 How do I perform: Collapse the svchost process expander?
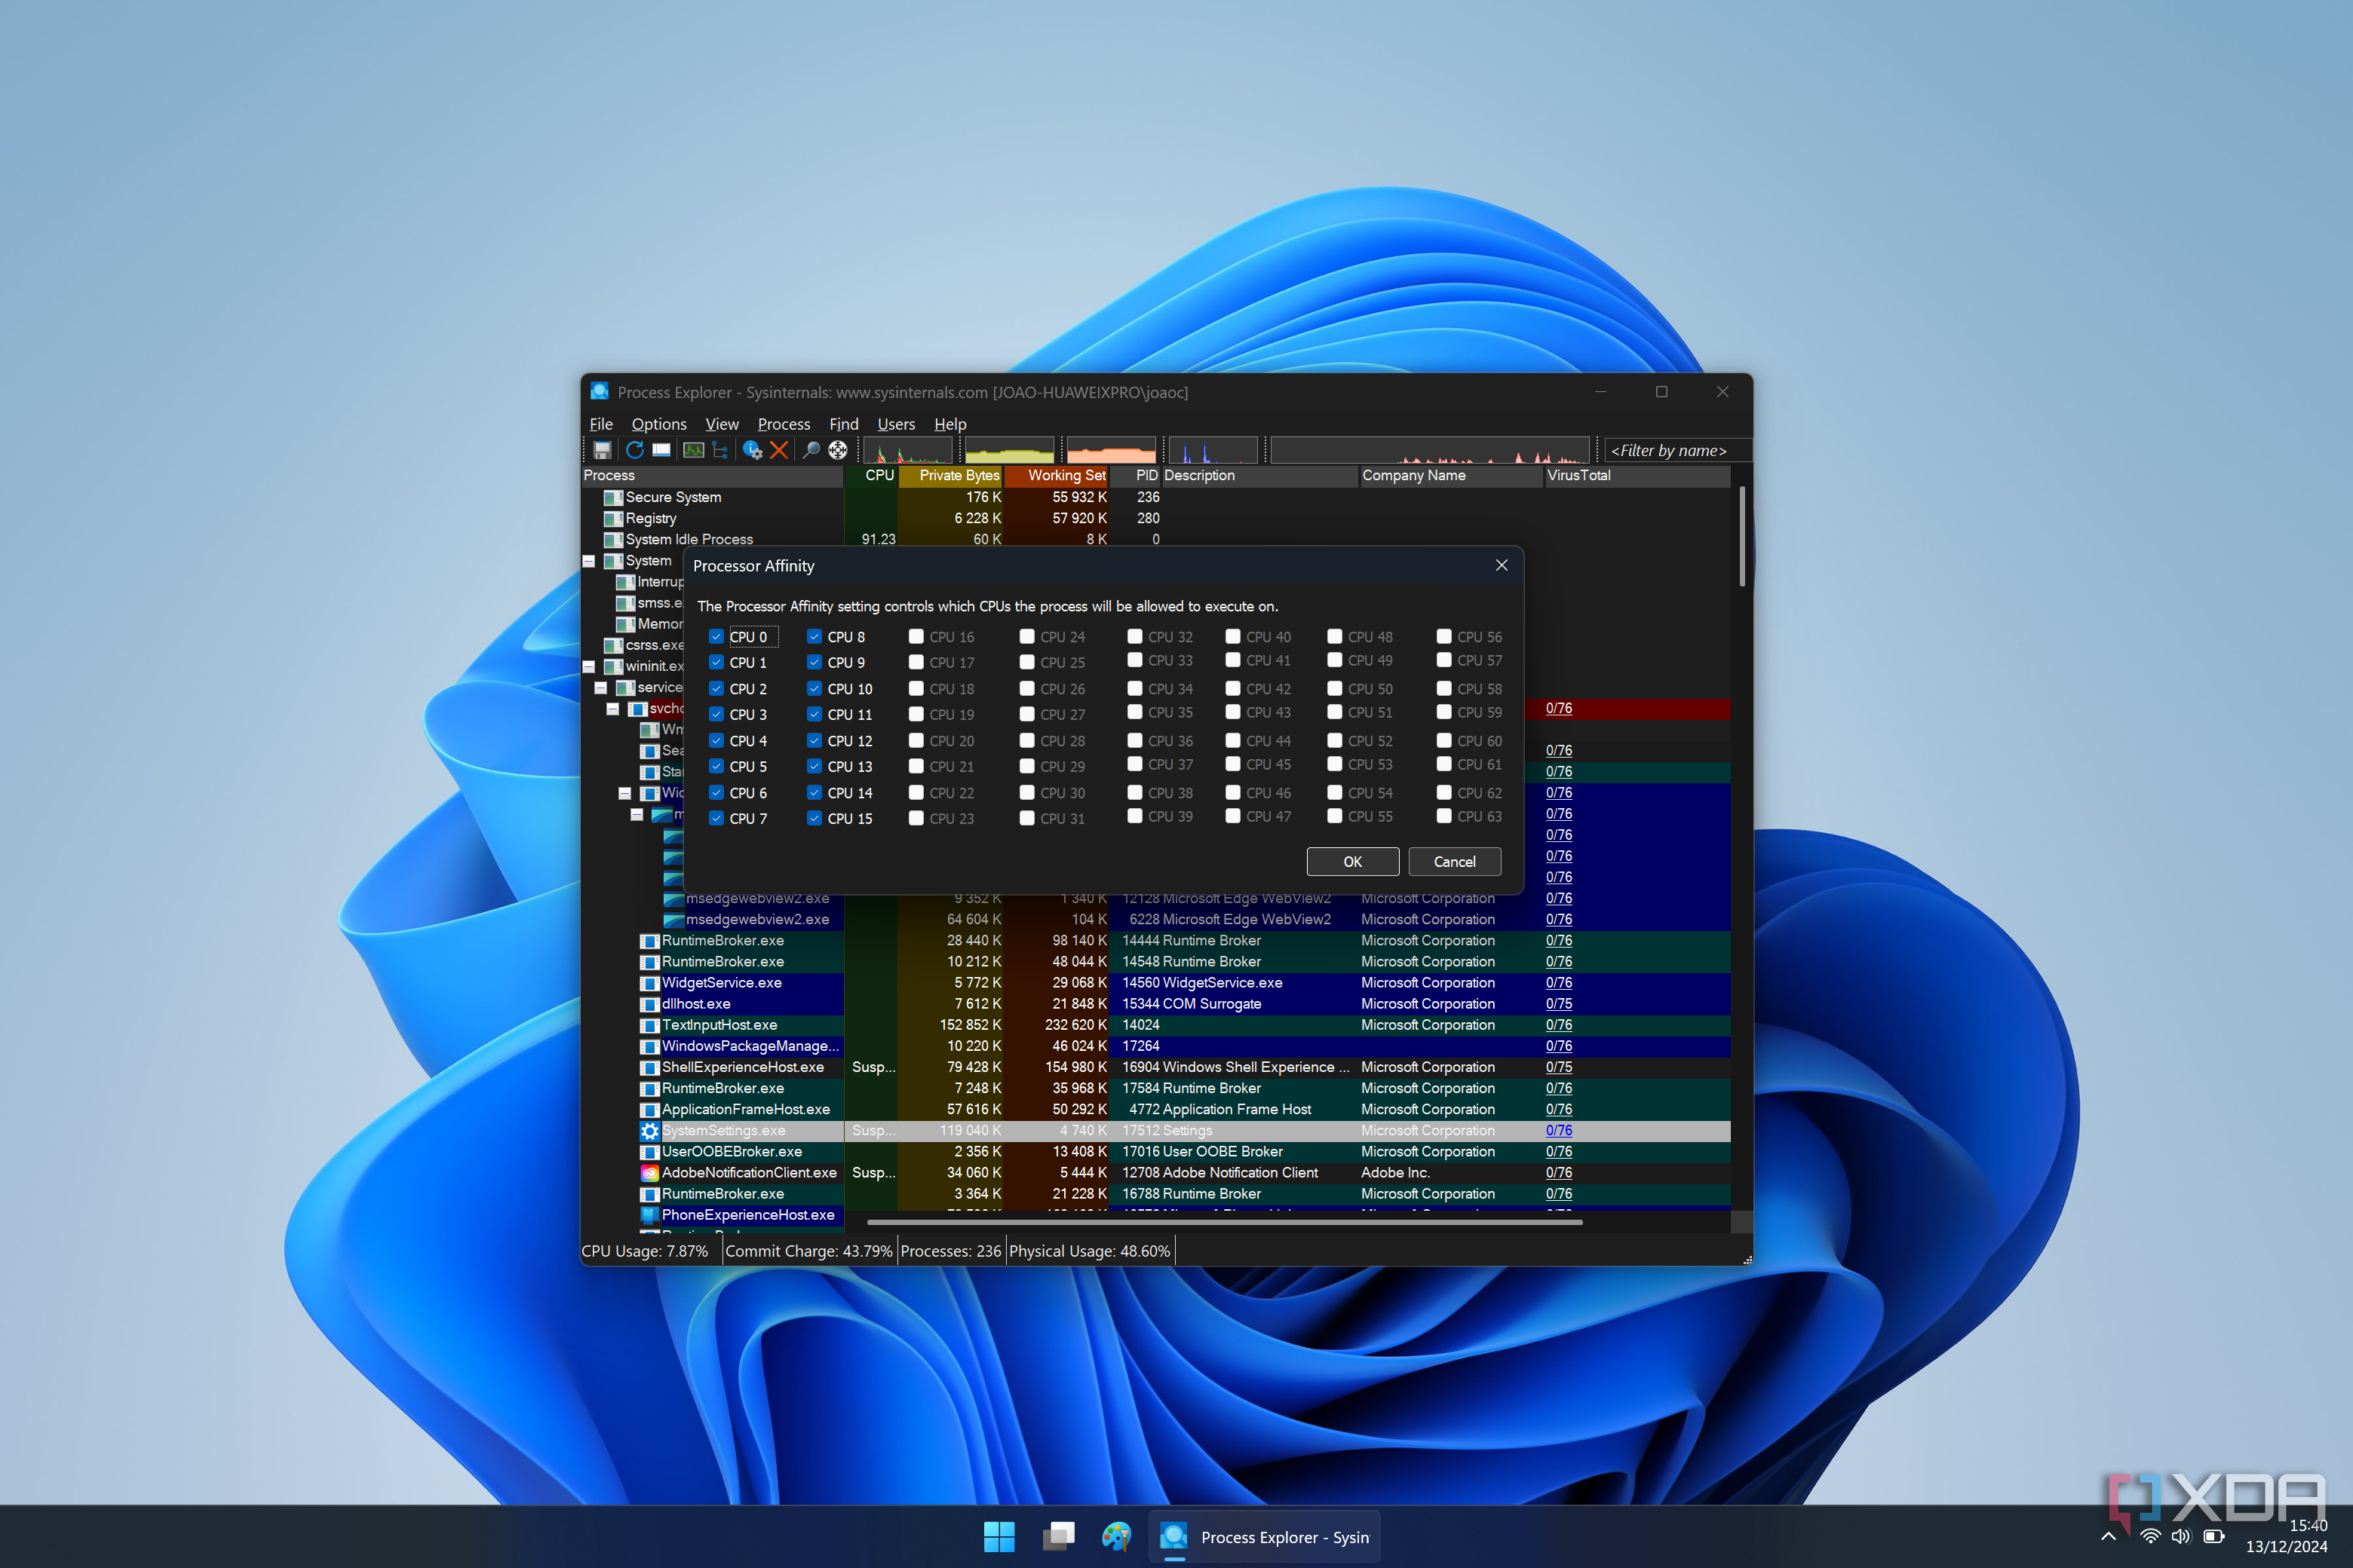(613, 710)
